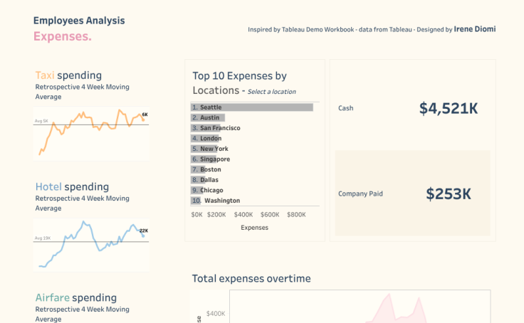Screen dimensions: 524x323
Task: Click the Austin location bar
Action: (208, 117)
